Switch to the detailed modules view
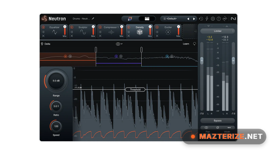This screenshot has height=155, width=277. pyautogui.click(x=147, y=18)
